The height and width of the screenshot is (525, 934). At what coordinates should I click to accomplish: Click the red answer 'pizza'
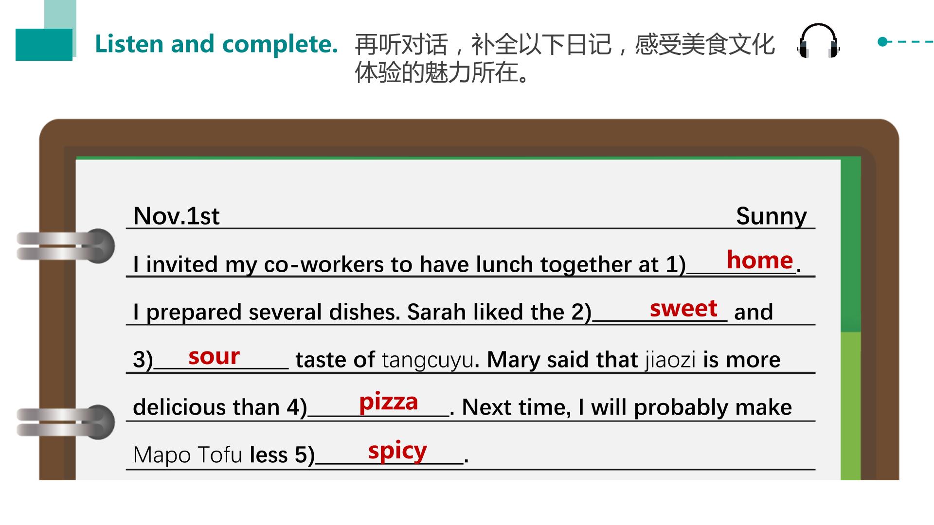(x=388, y=402)
